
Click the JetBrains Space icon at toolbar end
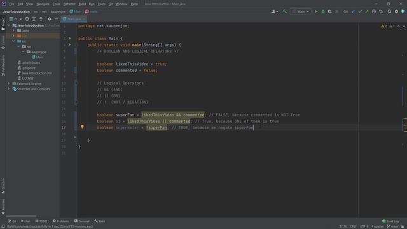tap(403, 11)
